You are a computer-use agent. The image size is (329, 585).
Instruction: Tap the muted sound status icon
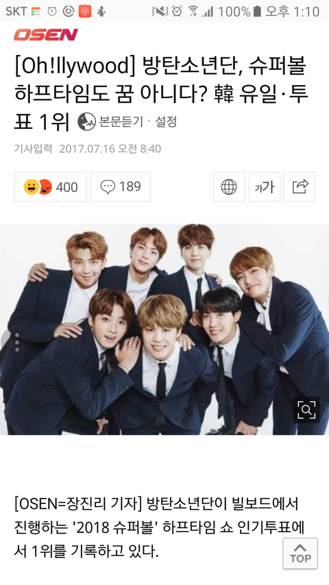[160, 12]
